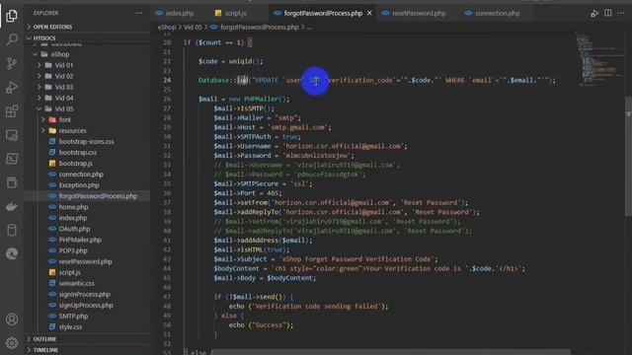Open the Accounts menu icon

point(12,319)
